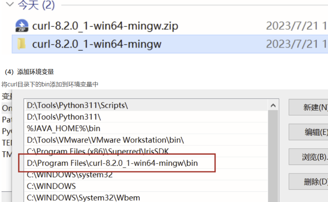This screenshot has width=328, height=202.
Task: Select the C:\WINDOWS path entry
Action: pyautogui.click(x=51, y=186)
